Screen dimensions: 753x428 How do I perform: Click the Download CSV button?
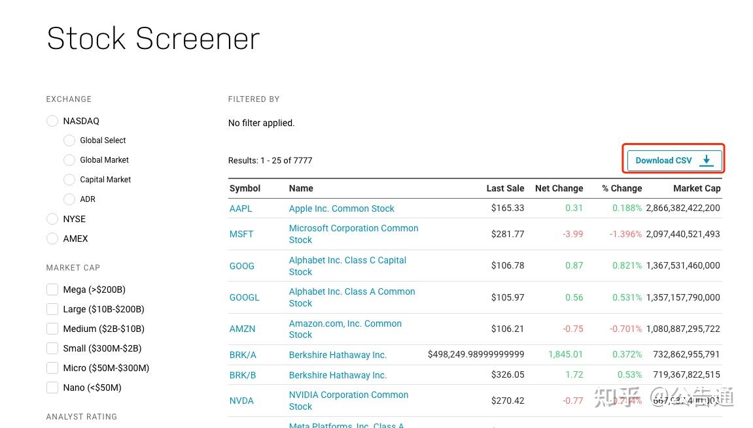[x=674, y=160]
